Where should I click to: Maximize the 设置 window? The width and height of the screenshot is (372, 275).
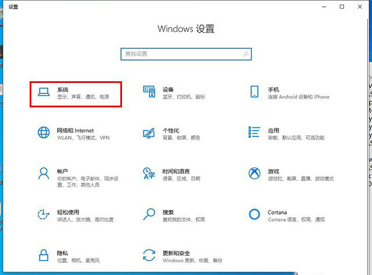342,7
